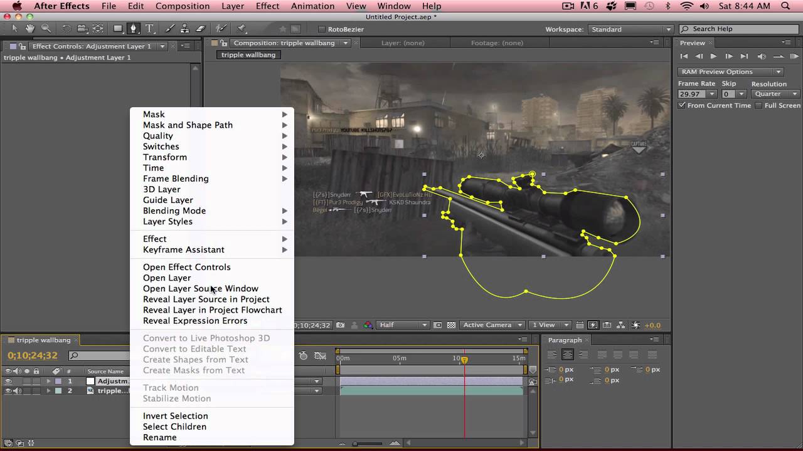Play the preview
The image size is (803, 451).
pos(713,56)
